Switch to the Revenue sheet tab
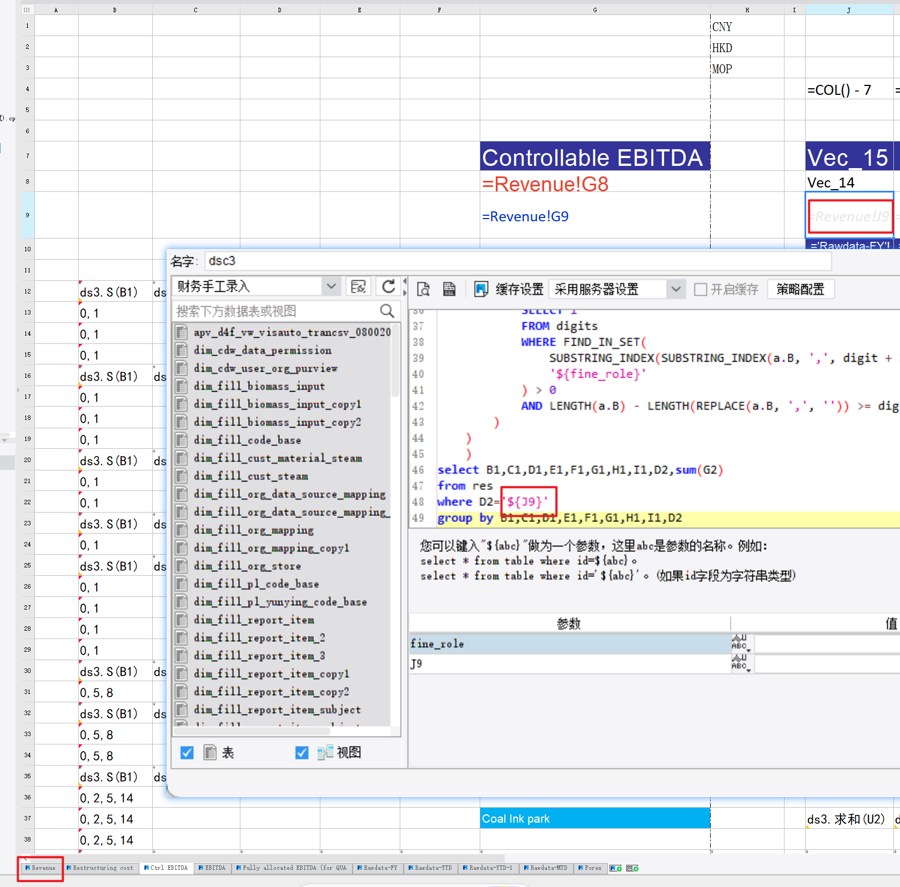Screen dimensions: 900x887 click(41, 868)
